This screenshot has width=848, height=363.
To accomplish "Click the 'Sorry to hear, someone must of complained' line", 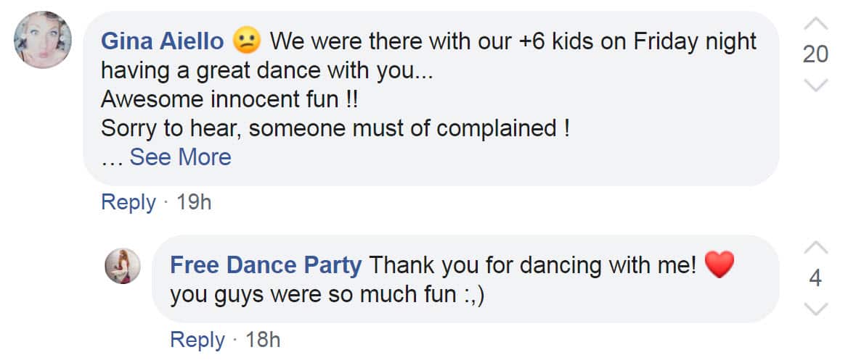I will click(334, 128).
